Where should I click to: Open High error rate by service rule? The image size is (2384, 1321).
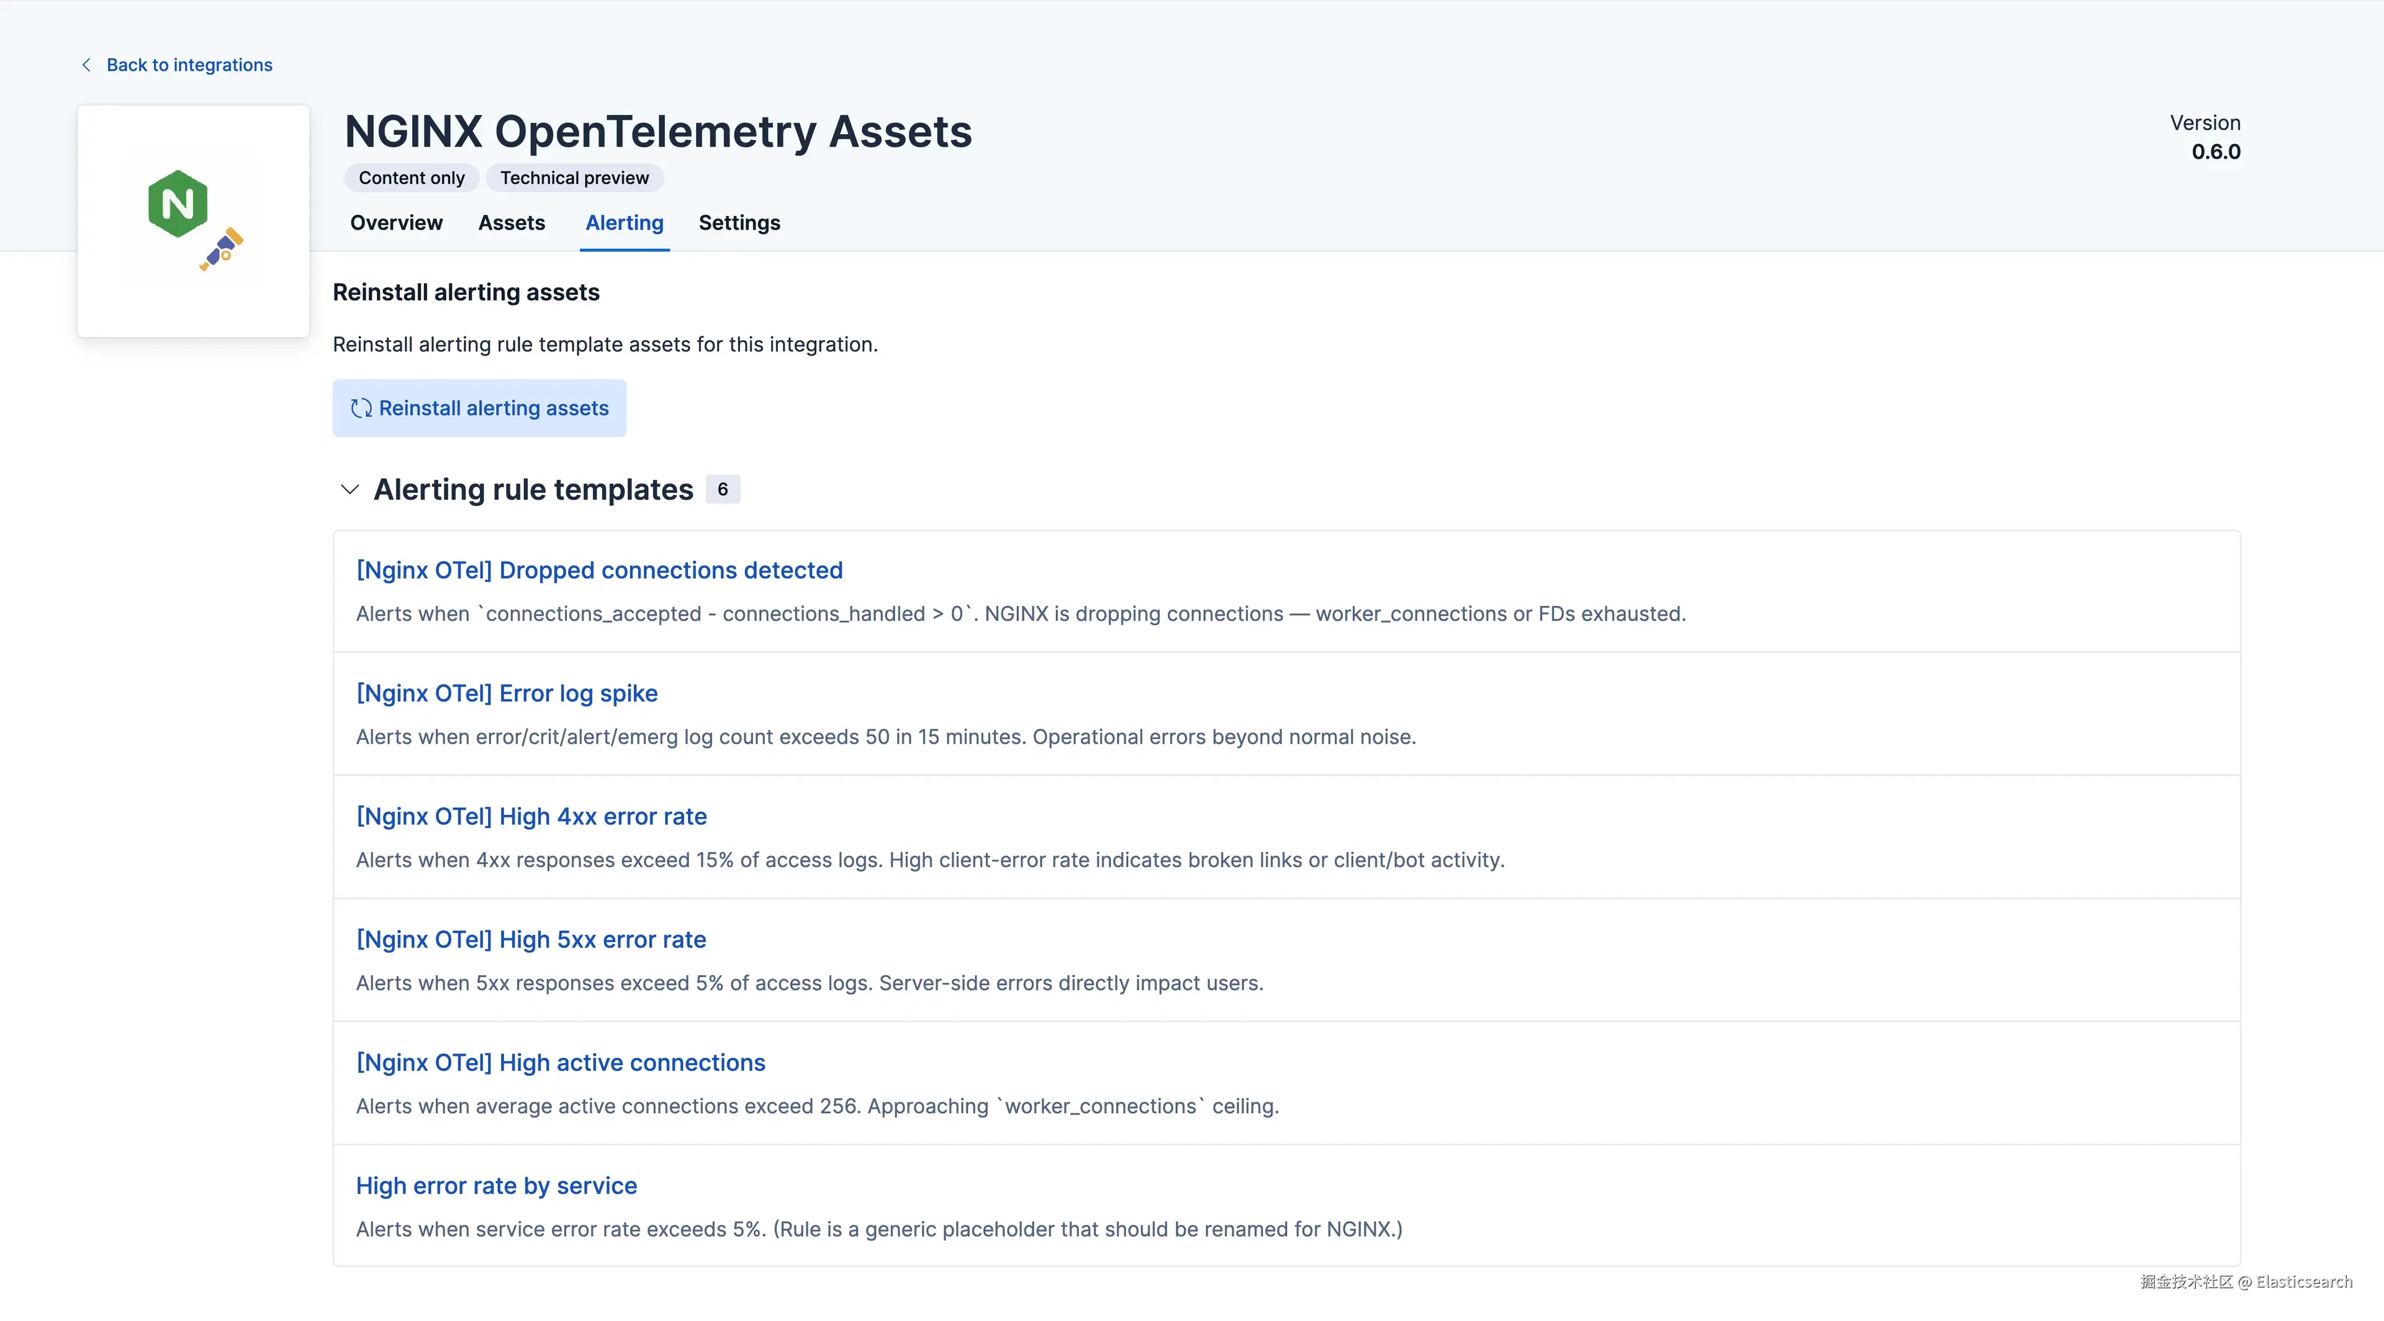(x=497, y=1185)
